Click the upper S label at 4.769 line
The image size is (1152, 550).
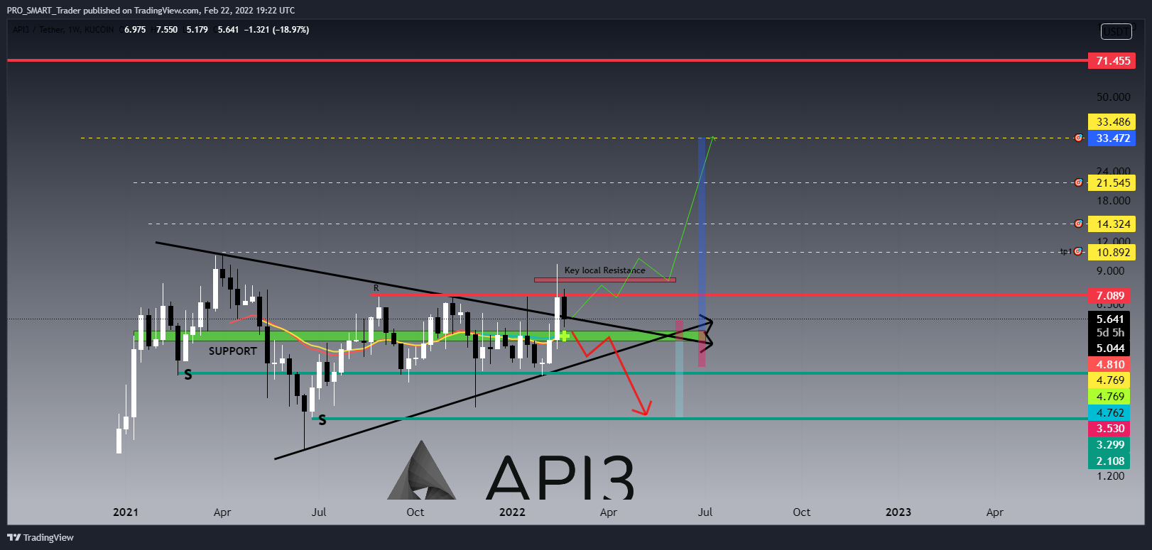pos(188,375)
